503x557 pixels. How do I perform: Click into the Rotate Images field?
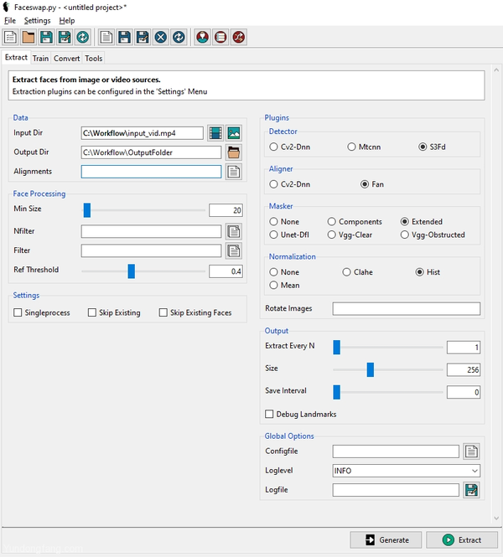point(407,309)
